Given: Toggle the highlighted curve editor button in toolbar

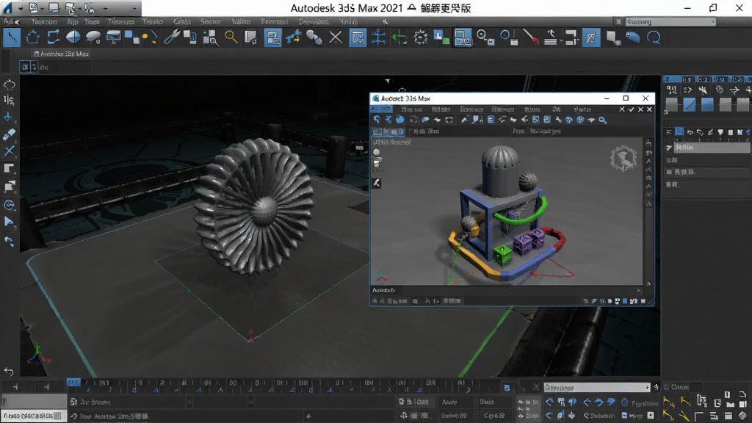Looking at the screenshot, I should click(591, 37).
